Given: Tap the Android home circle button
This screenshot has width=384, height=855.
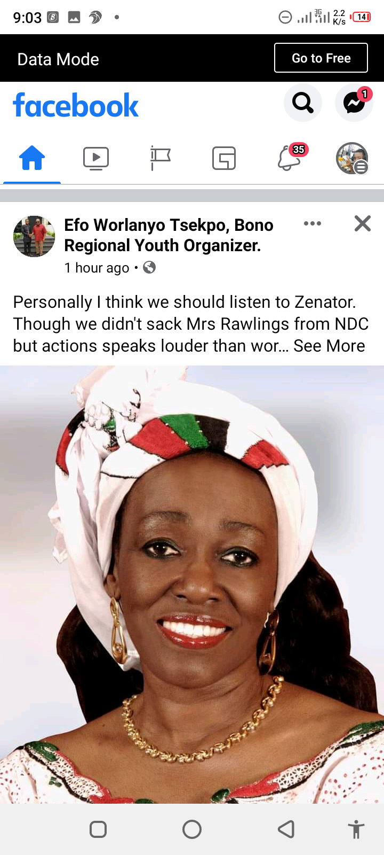Looking at the screenshot, I should (192, 829).
